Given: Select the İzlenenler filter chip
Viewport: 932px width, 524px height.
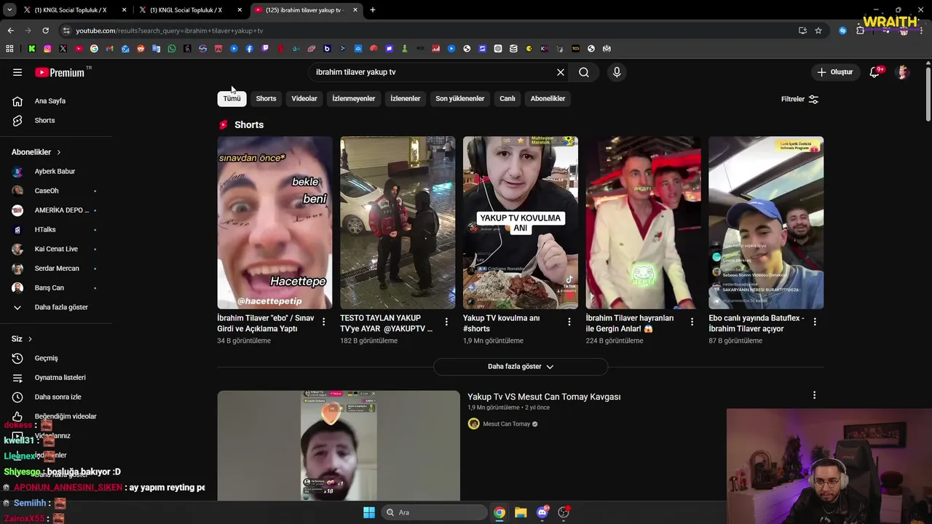Looking at the screenshot, I should 406,98.
